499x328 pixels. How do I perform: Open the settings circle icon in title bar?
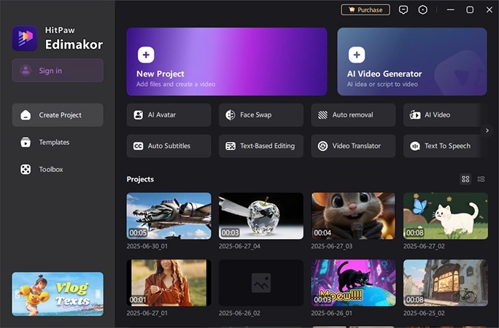click(x=422, y=10)
